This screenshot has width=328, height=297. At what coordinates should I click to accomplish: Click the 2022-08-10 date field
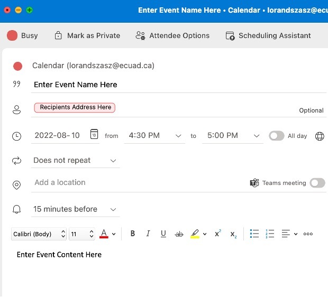[x=57, y=135]
